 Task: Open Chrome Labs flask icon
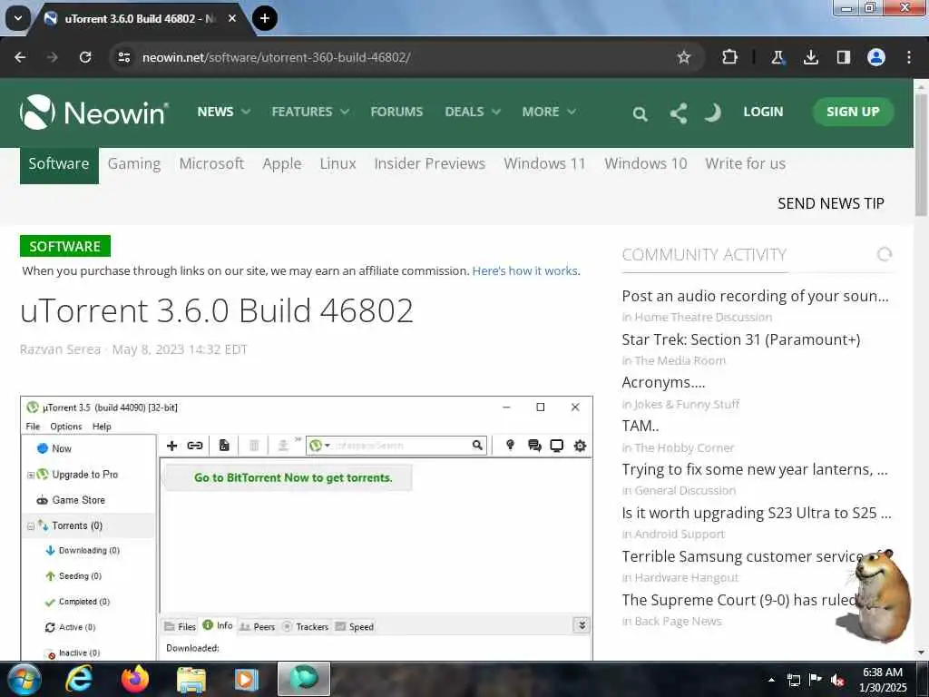pyautogui.click(x=777, y=57)
